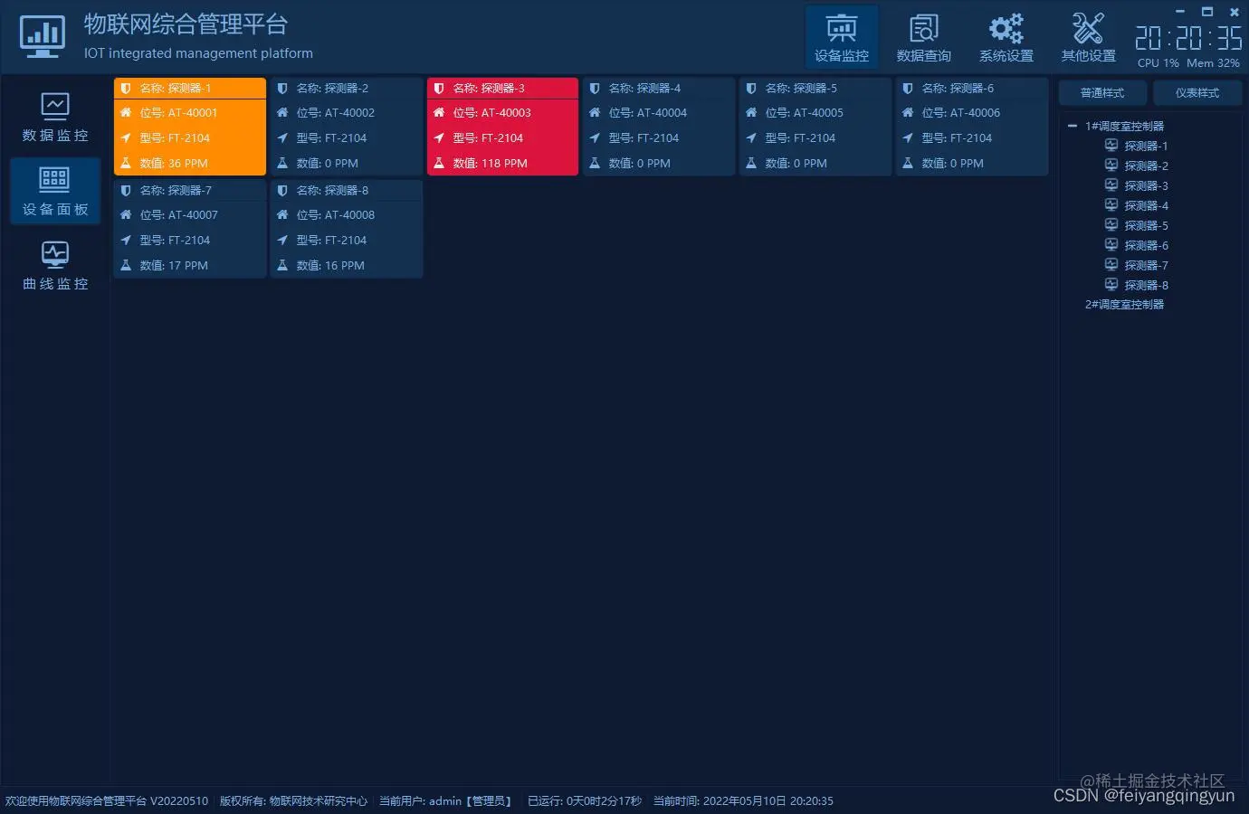Select 探测器-3 text in the tree

coord(1146,186)
